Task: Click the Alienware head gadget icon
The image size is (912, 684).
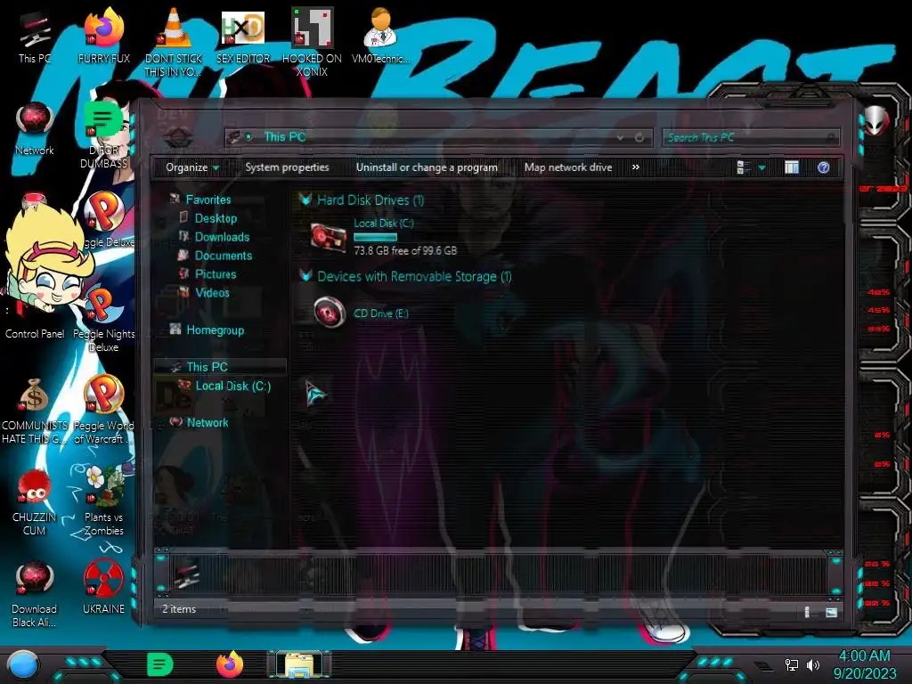Action: [x=876, y=120]
